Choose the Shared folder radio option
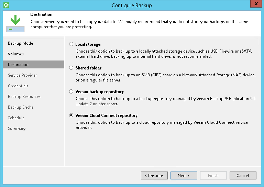 coord(71,68)
